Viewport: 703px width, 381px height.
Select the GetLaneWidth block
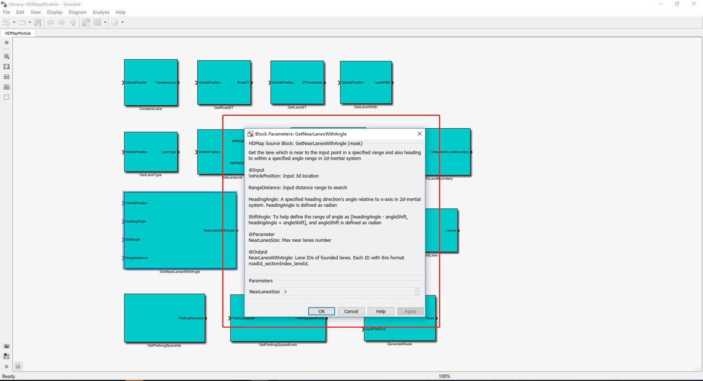[x=365, y=82]
